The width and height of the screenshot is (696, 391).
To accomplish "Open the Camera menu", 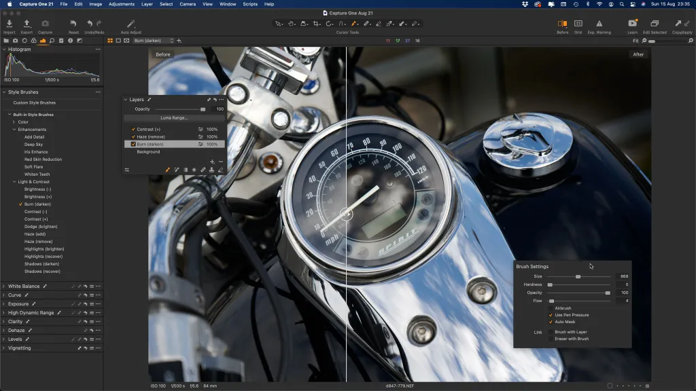I will 188,4.
